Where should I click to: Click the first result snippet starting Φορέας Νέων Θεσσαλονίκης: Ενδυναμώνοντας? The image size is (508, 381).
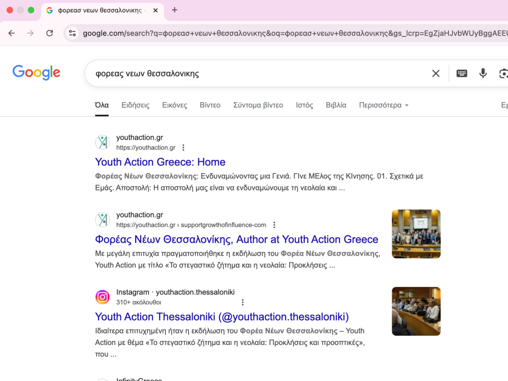[x=259, y=182]
